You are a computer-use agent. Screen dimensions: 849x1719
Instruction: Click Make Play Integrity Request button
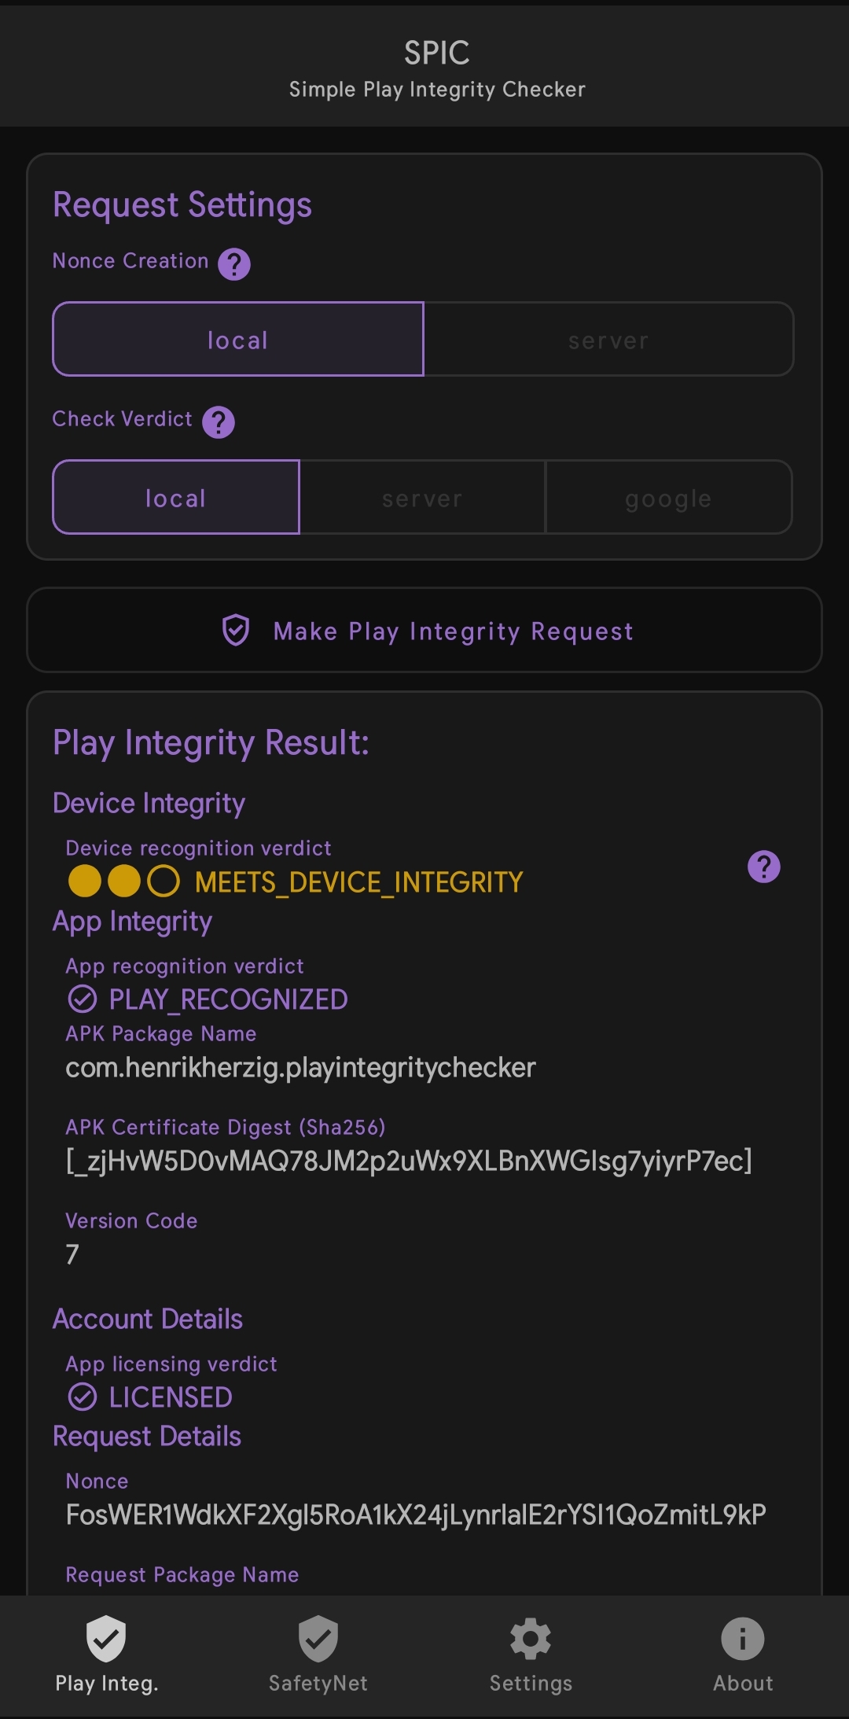tap(424, 630)
